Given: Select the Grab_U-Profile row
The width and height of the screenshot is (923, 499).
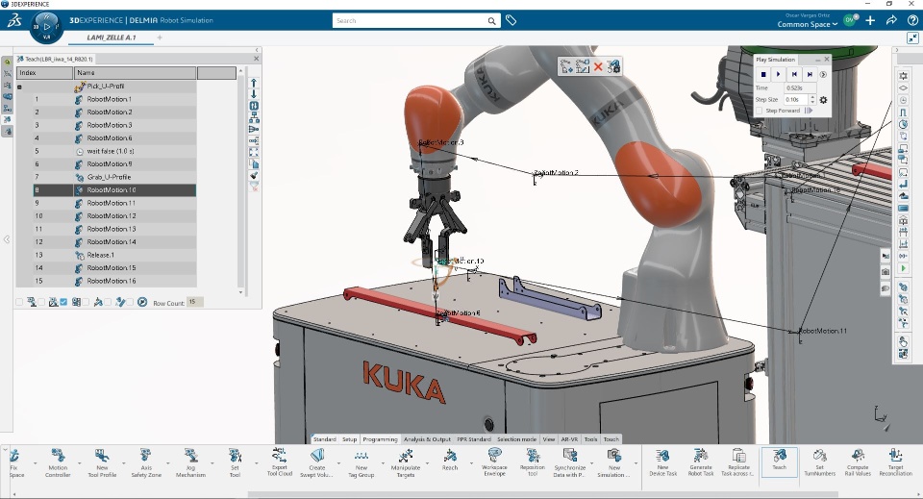Looking at the screenshot, I should click(x=114, y=177).
